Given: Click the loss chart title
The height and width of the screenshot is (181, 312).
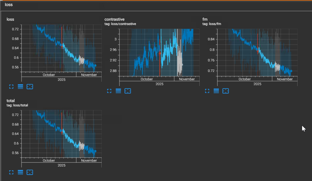Looking at the screenshot, I should pyautogui.click(x=10, y=20).
